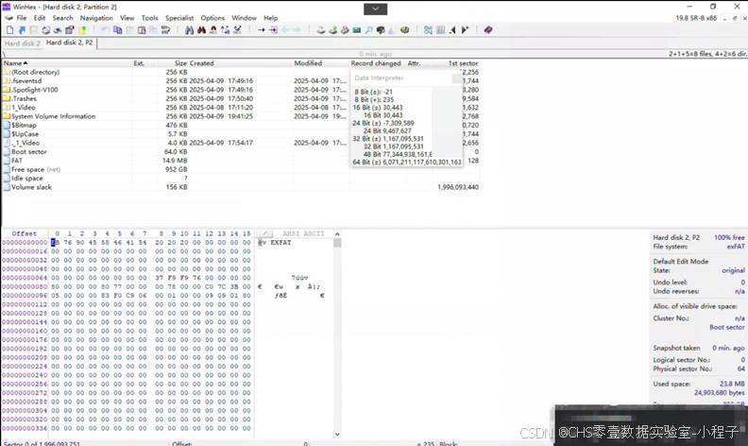The image size is (748, 446).
Task: Open the Navigation menu
Action: (x=96, y=18)
